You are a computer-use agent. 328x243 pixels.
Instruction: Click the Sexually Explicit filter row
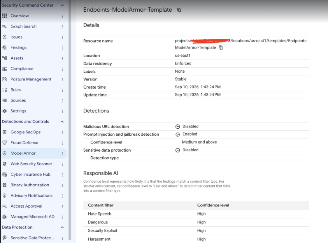click(196, 231)
